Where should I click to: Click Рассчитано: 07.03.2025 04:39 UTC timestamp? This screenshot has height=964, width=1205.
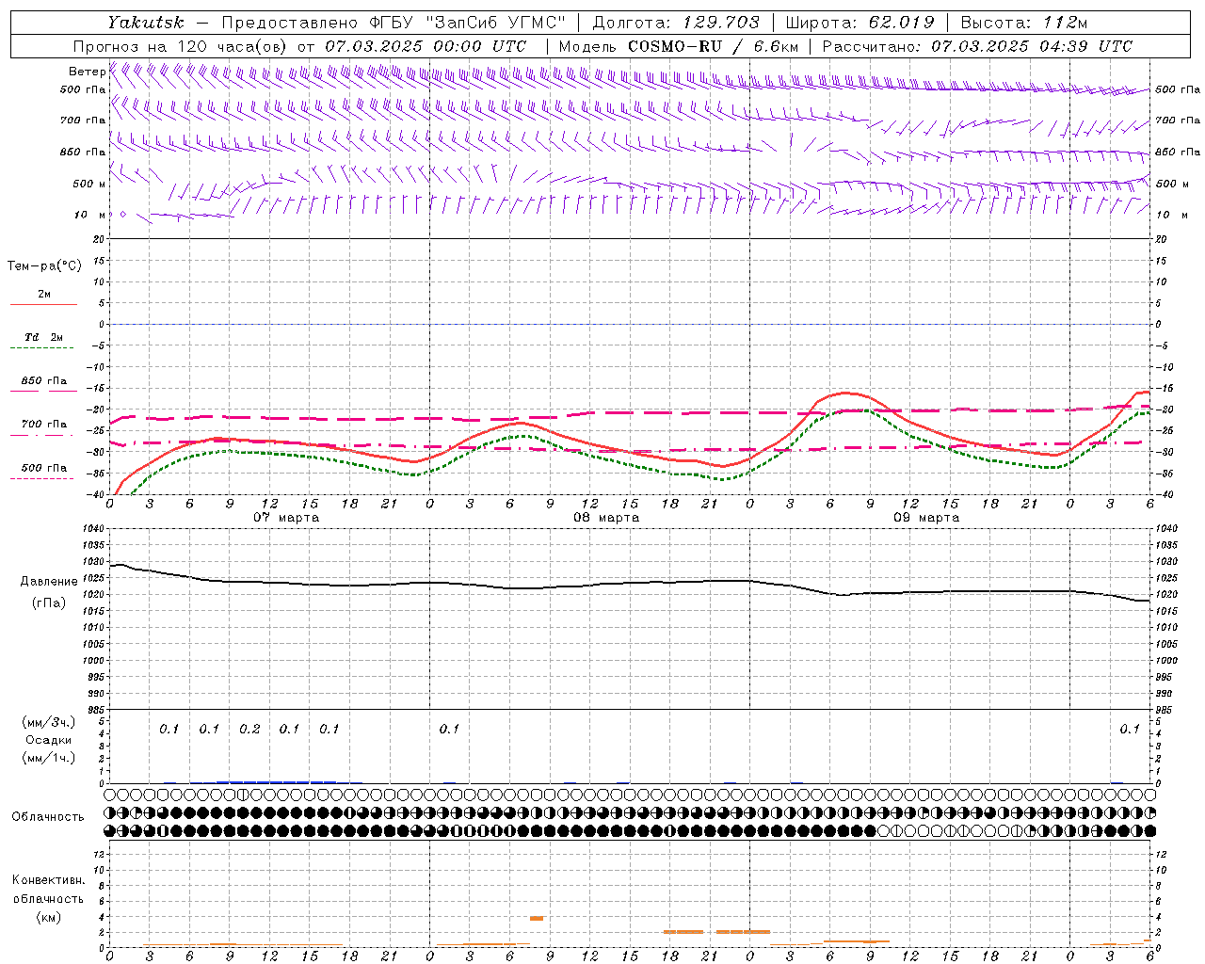[977, 46]
